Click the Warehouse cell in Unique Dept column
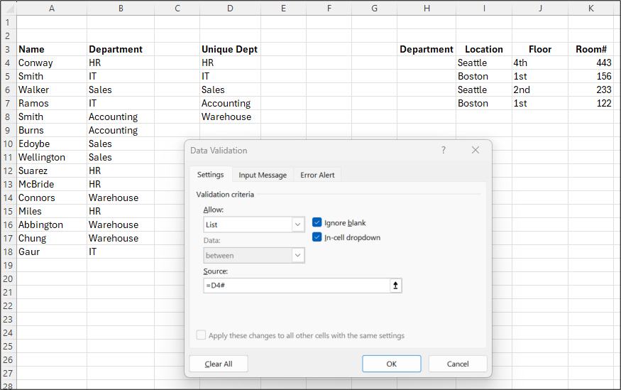Screen dimensions: 621x390 230,117
